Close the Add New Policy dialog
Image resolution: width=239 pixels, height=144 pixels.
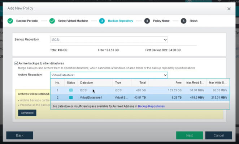229,9
